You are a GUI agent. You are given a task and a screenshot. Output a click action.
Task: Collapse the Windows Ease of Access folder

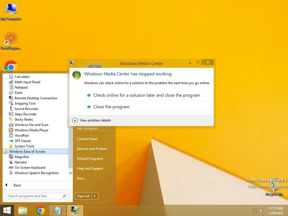(x=35, y=151)
